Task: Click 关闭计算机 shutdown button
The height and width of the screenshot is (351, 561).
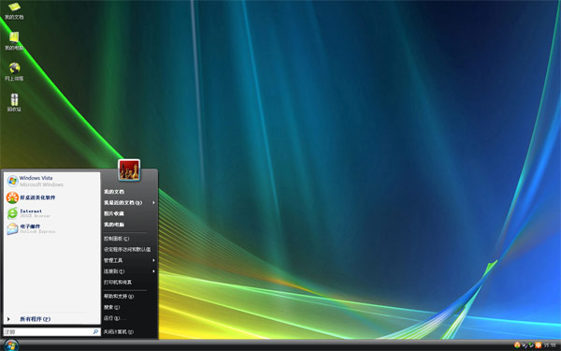Action: click(x=119, y=332)
